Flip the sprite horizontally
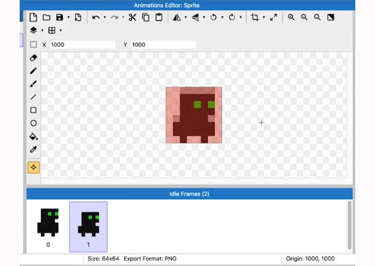The width and height of the screenshot is (375, 266). 177,18
